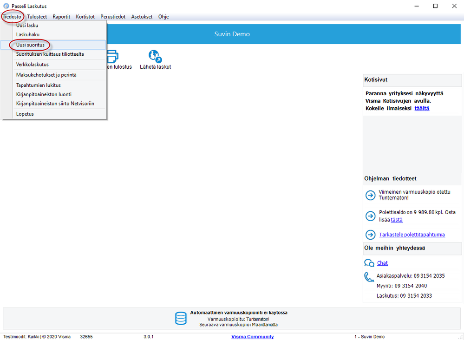Minimize the Passeli Laskutus window

[x=417, y=6]
